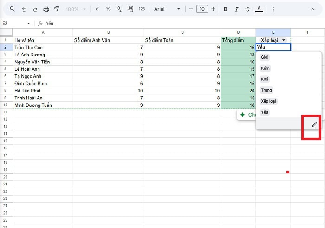Choose the Khá option from the list
Screen dimensions: 325x228
coord(265,79)
